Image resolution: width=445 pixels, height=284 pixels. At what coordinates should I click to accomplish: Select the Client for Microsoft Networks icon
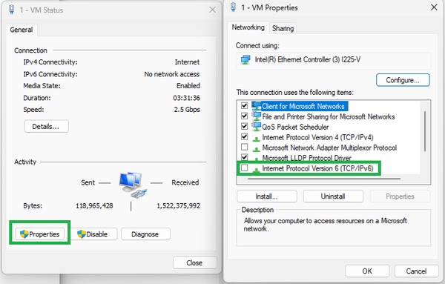point(257,106)
